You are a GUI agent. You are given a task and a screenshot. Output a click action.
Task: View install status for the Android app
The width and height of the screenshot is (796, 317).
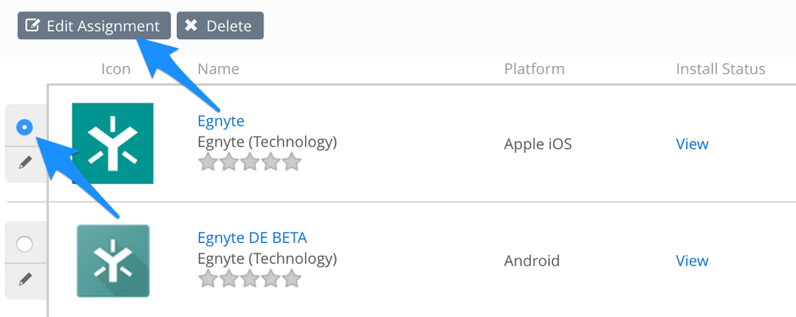[692, 261]
